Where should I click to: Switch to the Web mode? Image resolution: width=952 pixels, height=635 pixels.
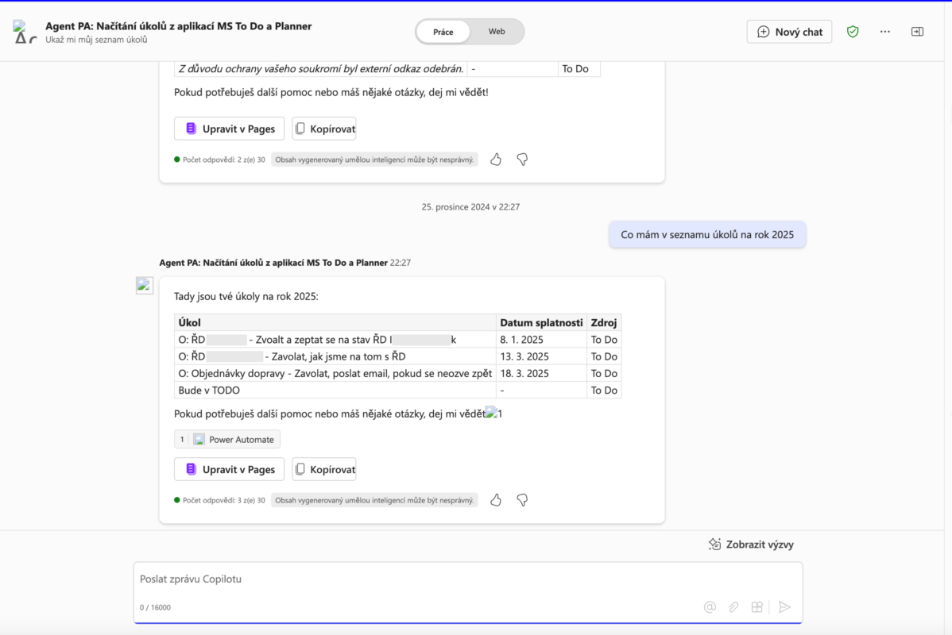point(497,32)
